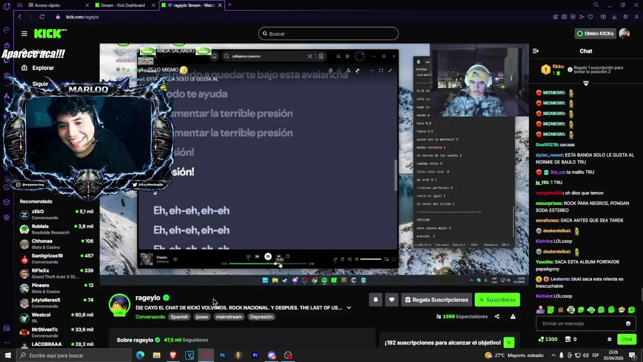
Task: Open recommended channel RiFleXx
Action: (x=56, y=274)
